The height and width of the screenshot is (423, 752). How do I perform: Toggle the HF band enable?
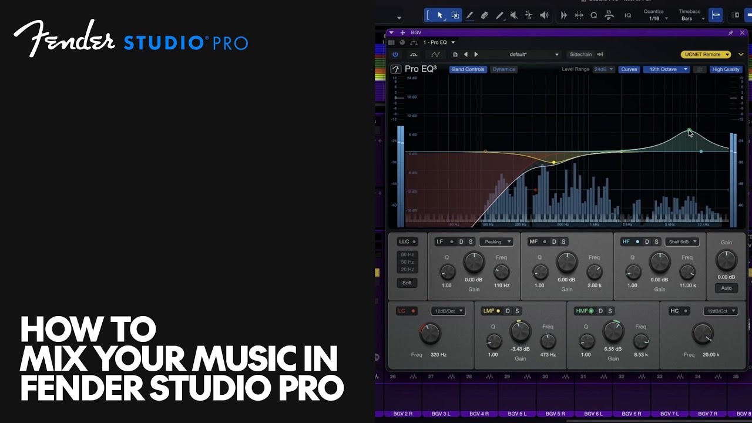pos(637,241)
